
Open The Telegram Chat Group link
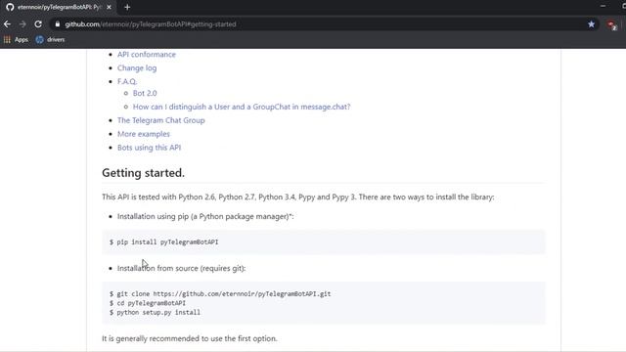(x=160, y=120)
